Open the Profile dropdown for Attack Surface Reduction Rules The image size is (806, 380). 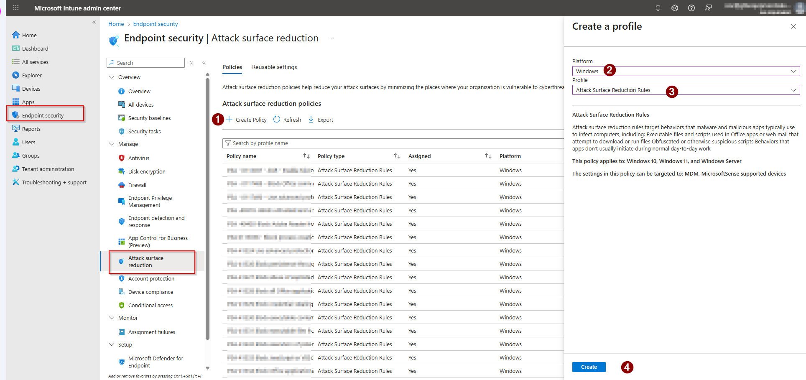pos(686,90)
